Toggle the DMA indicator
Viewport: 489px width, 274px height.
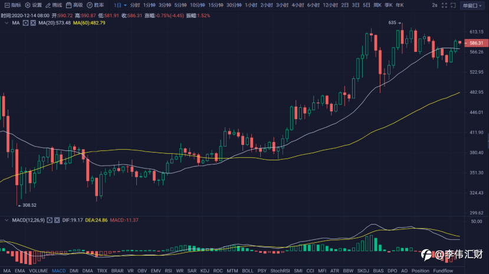click(88, 270)
